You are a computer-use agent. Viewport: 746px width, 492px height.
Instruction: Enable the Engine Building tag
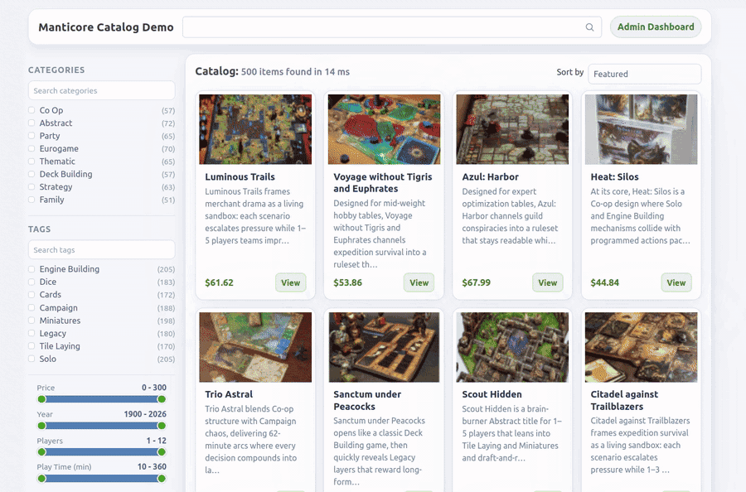(31, 269)
